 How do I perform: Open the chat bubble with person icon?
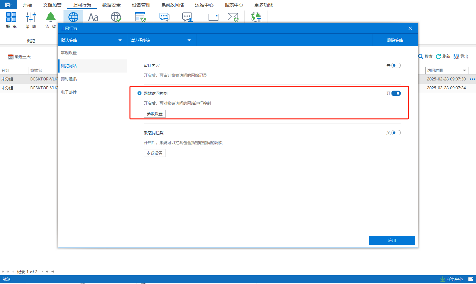[x=187, y=17]
